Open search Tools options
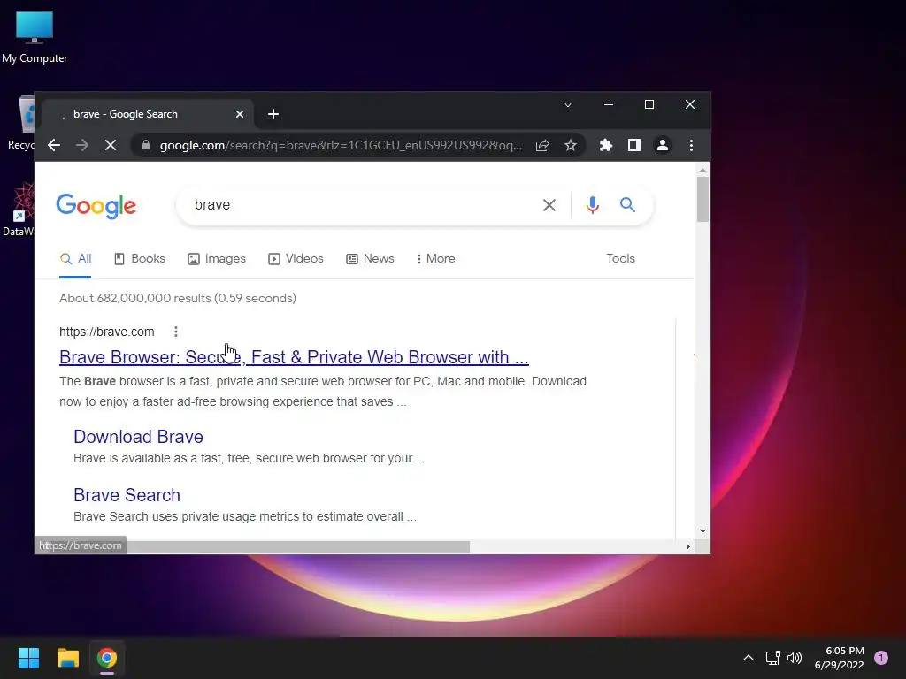The image size is (906, 679). 620,259
